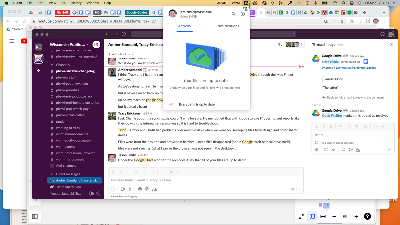This screenshot has height=225, width=400.
Task: Switch to Activity tab in Drive
Action: click(x=184, y=26)
